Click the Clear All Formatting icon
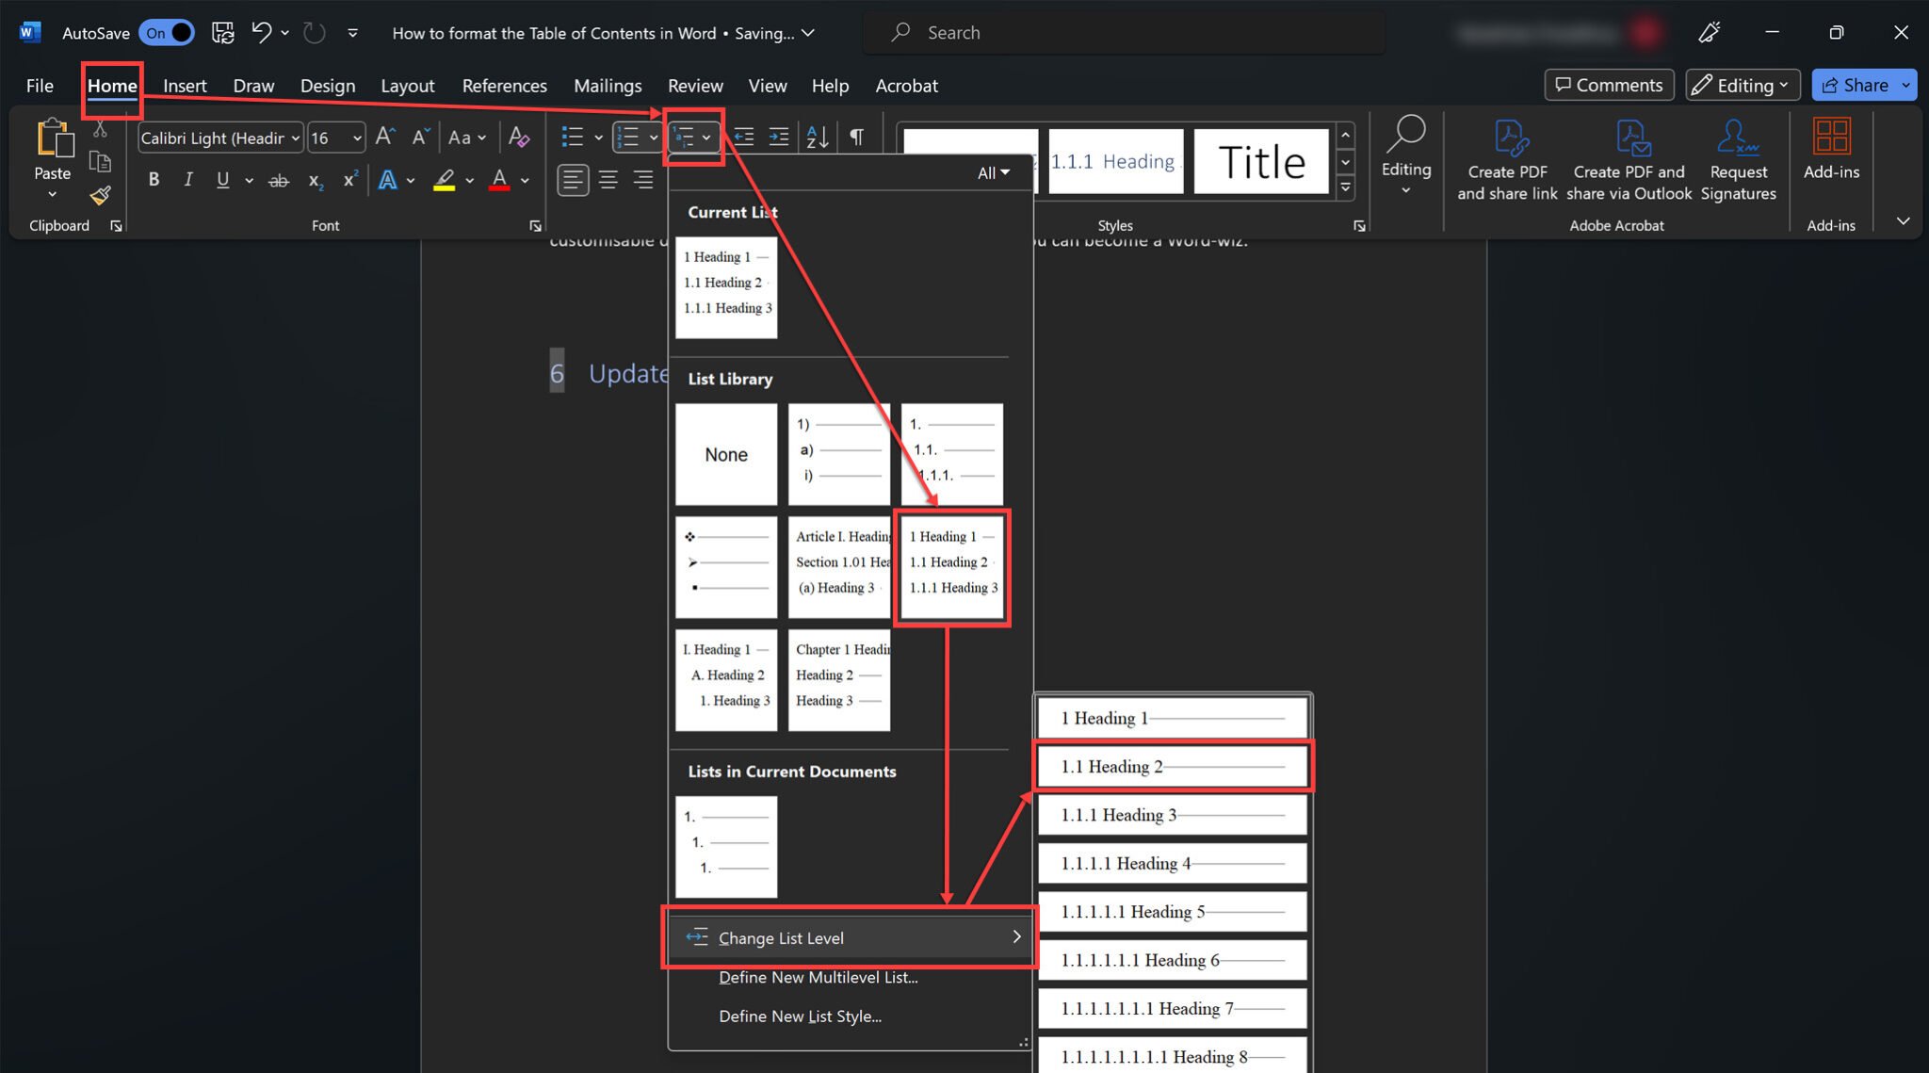Image resolution: width=1929 pixels, height=1073 pixels. 518,138
